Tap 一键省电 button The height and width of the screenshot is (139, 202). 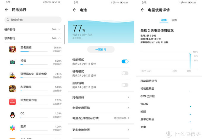pyautogui.click(x=101, y=49)
